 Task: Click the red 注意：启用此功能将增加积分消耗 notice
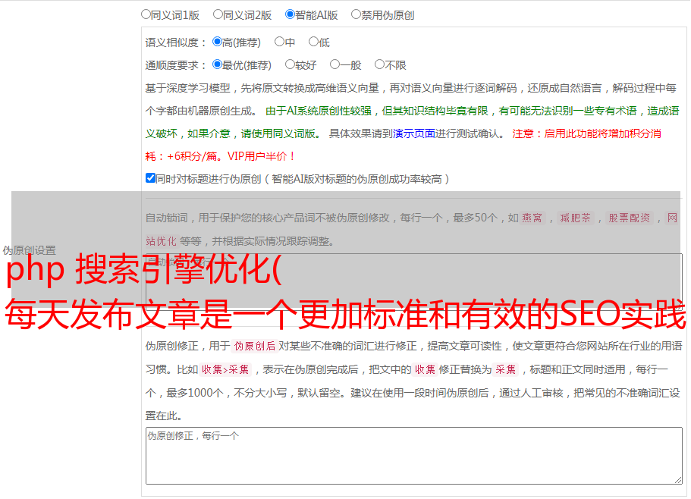point(404,145)
